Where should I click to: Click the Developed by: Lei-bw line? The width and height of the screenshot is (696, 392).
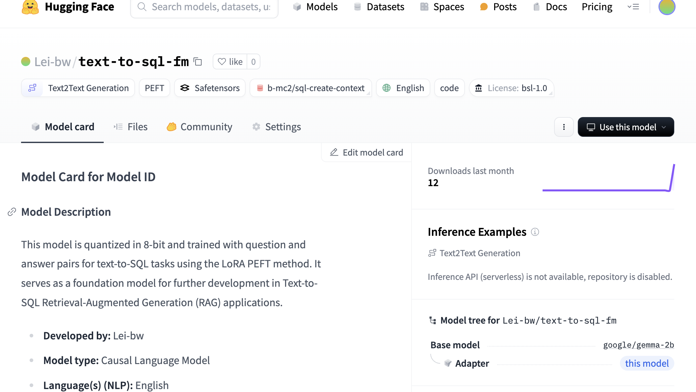pyautogui.click(x=94, y=335)
